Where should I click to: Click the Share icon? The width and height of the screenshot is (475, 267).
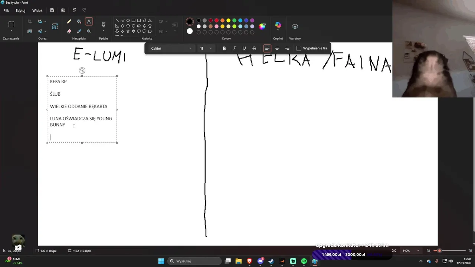click(63, 10)
